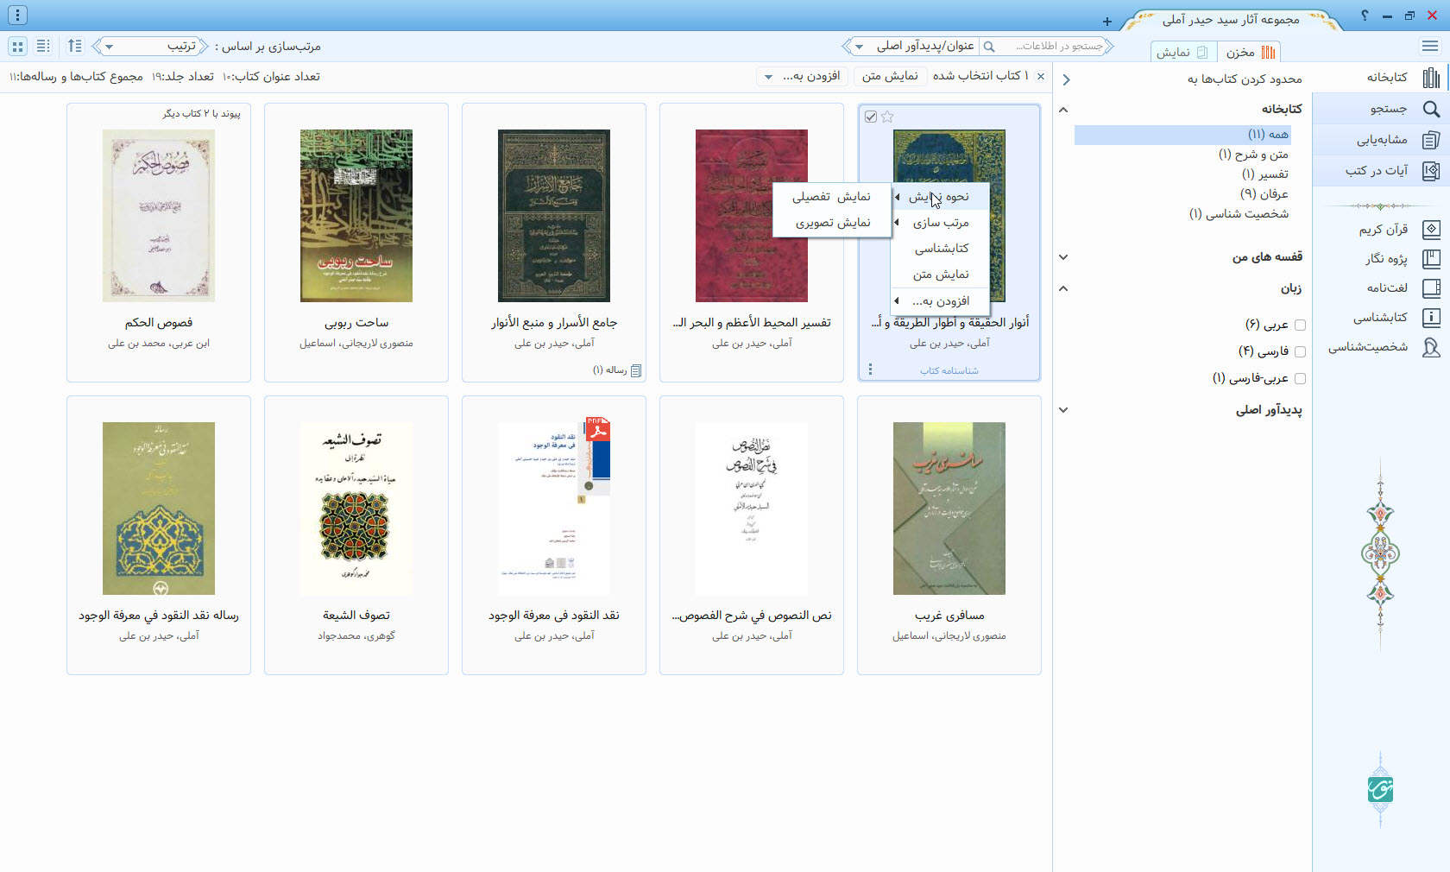Open the ساحت ربوبی book cover

356,216
